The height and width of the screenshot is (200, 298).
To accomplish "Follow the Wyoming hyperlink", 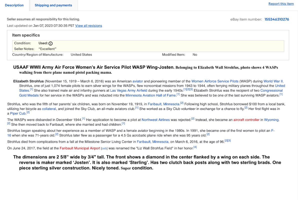I will pos(271,120).
